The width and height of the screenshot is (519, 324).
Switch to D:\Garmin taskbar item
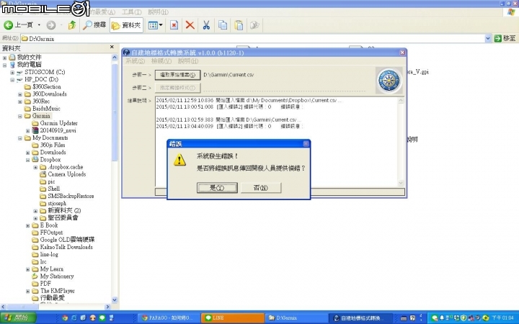pos(296,318)
